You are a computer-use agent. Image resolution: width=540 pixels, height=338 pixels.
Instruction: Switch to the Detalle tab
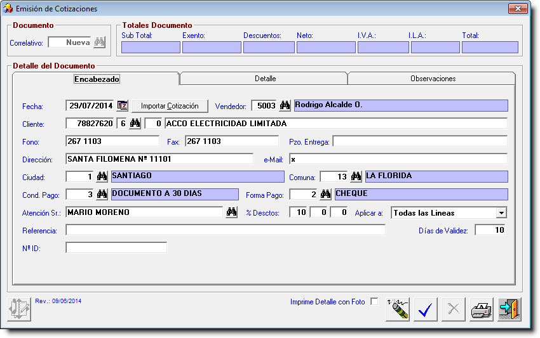(x=265, y=79)
